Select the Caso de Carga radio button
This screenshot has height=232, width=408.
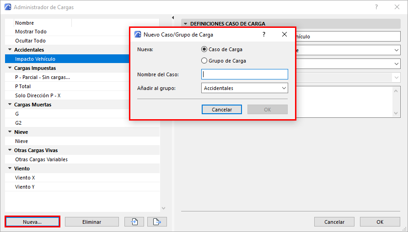[204, 49]
